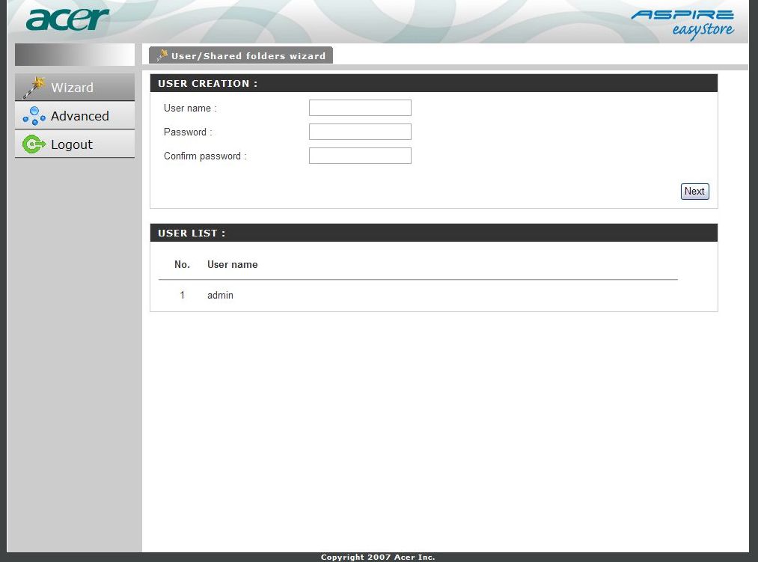
Task: Click the User name column header
Action: point(232,264)
